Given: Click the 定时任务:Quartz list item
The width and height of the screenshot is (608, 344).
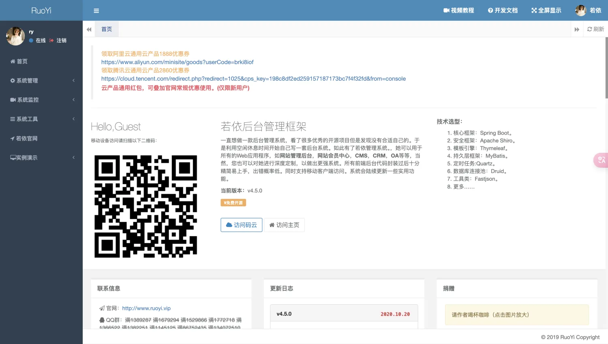Looking at the screenshot, I should click(475, 164).
